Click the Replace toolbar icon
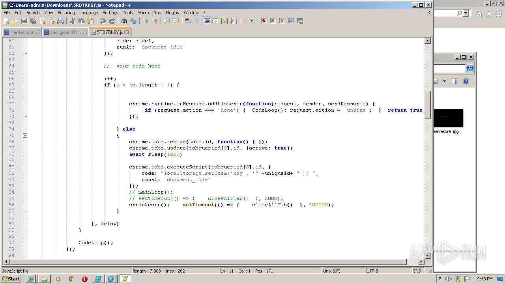 point(133,21)
